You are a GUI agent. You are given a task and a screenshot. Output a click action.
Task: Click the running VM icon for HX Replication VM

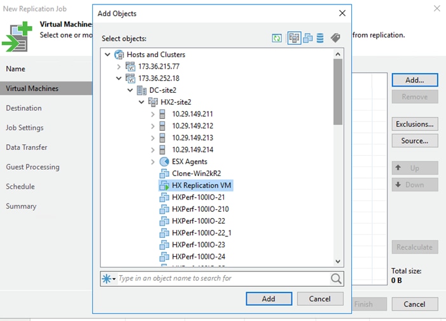(x=164, y=186)
